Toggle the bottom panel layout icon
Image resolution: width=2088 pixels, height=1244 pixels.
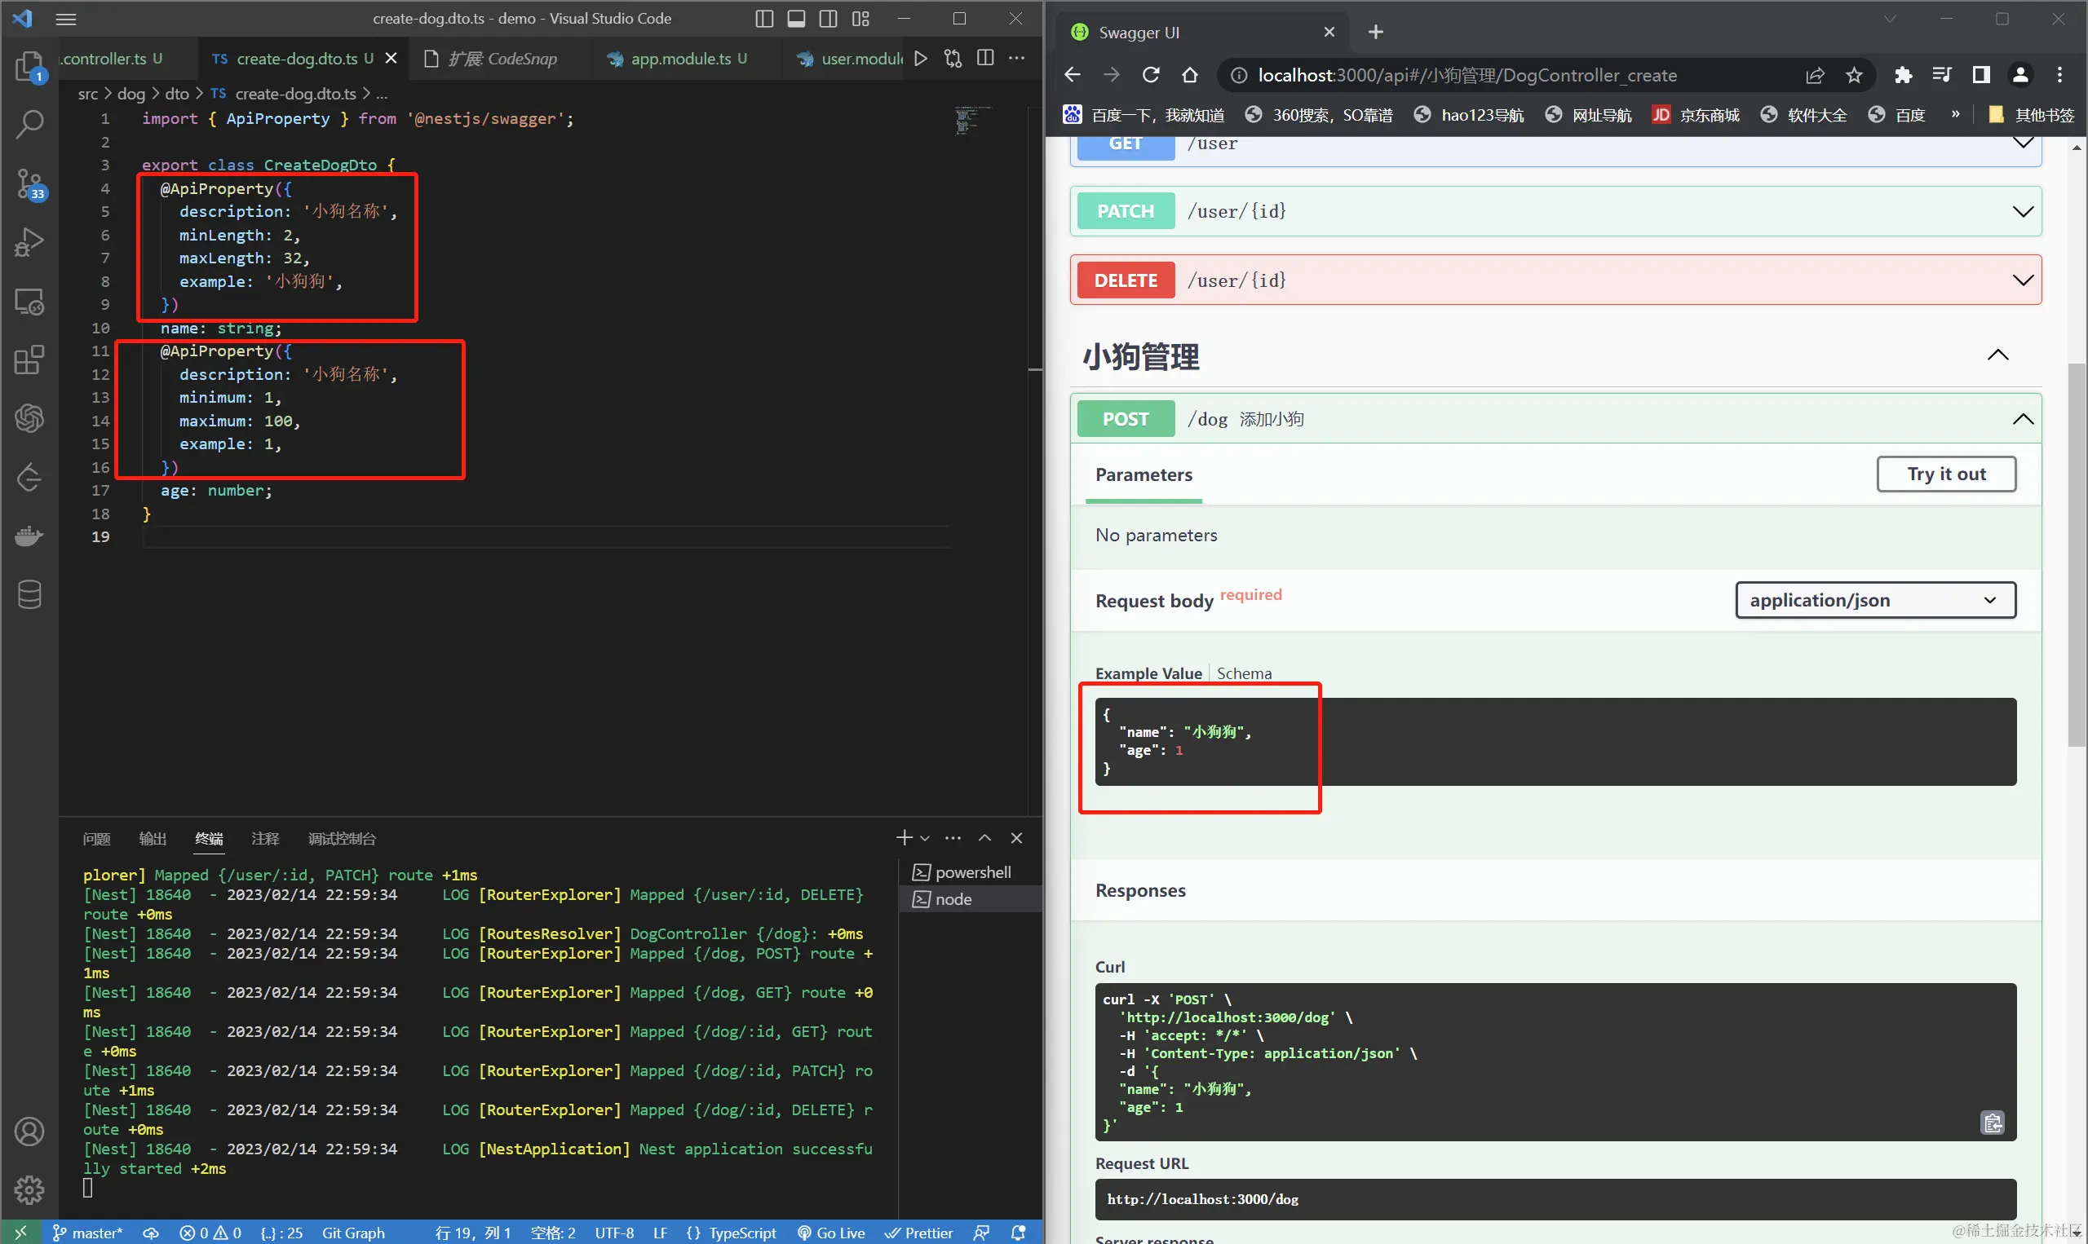[796, 19]
